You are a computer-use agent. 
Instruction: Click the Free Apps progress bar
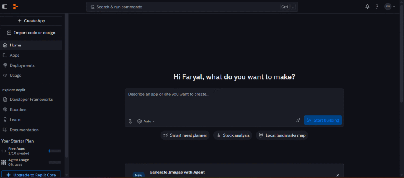(x=54, y=151)
